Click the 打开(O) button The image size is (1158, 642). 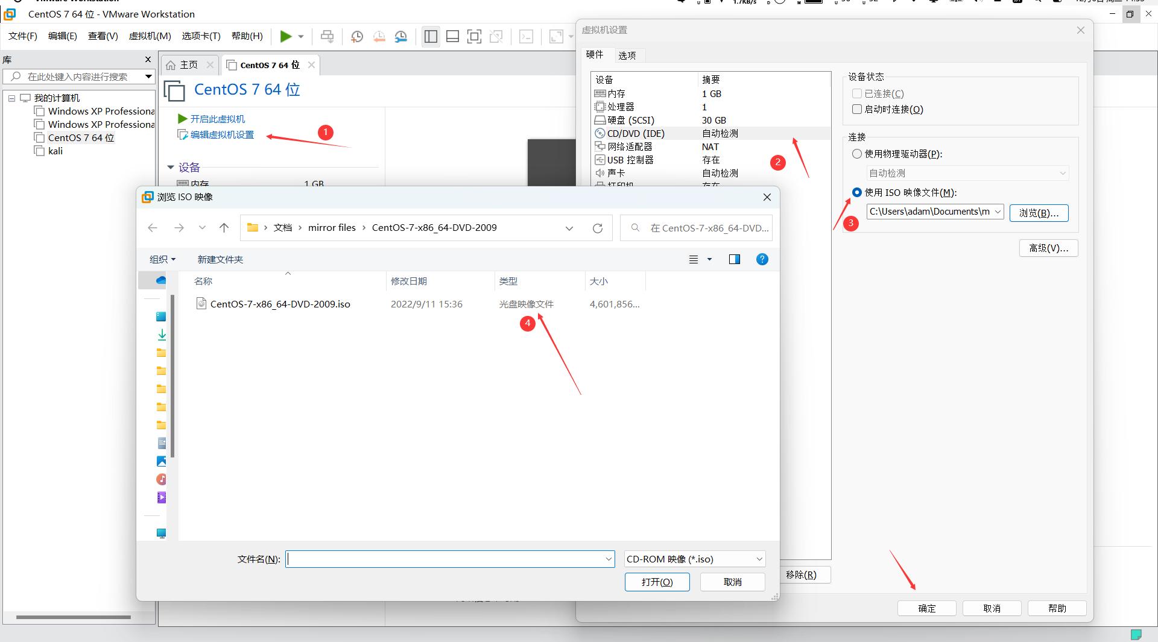(657, 582)
